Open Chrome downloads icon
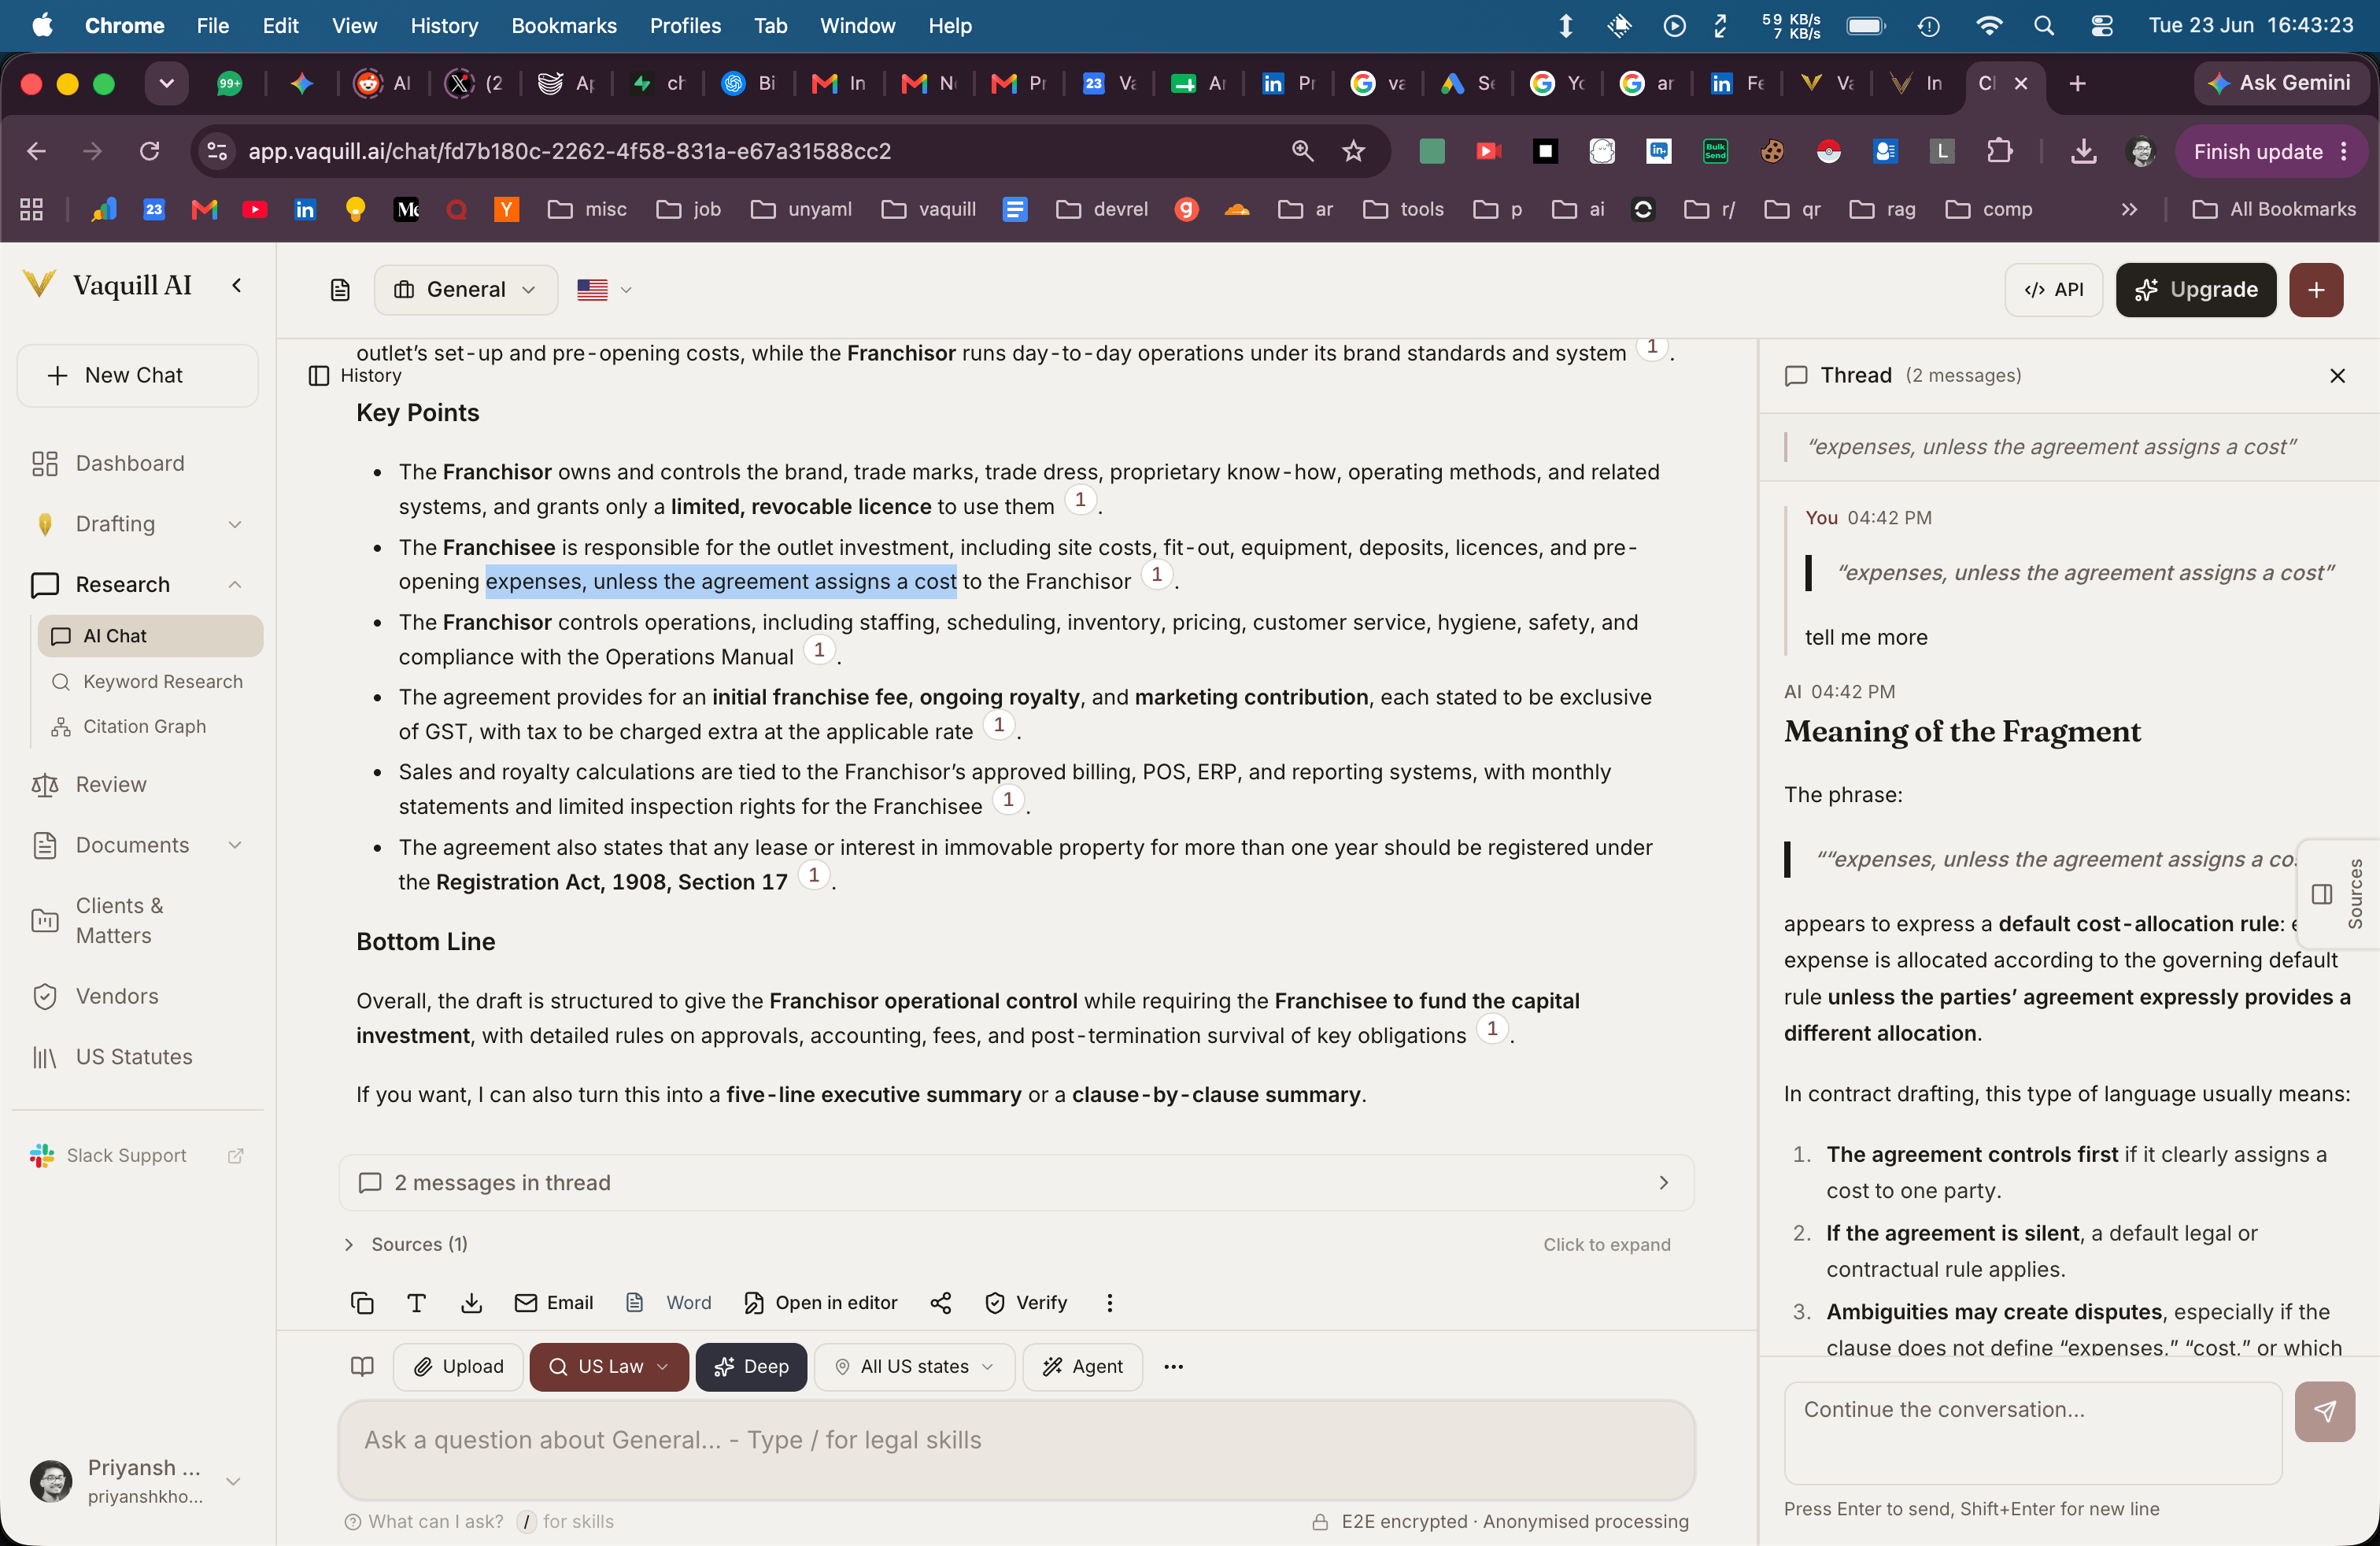 point(2083,151)
